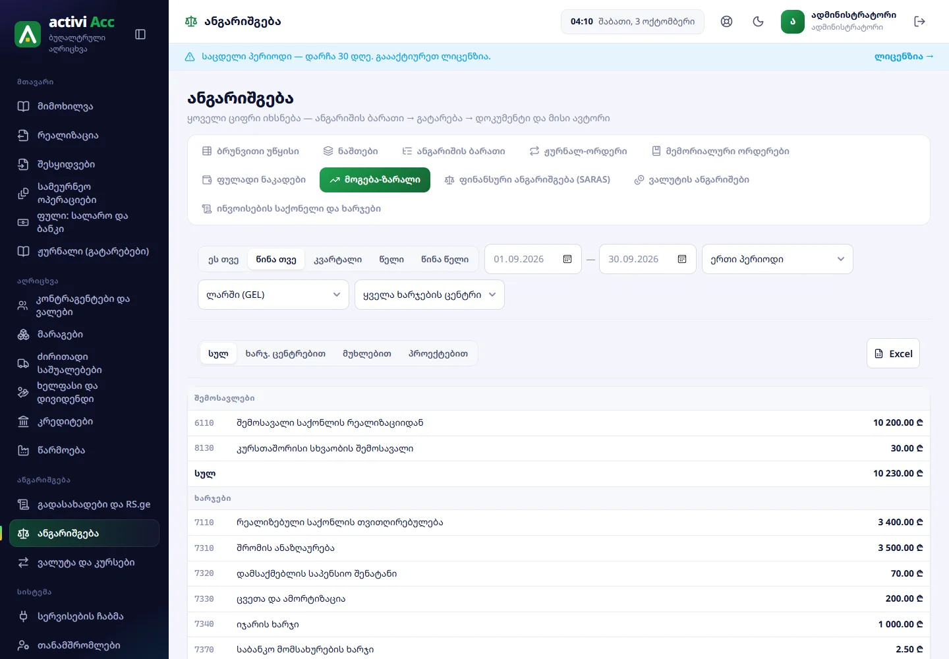949x659 pixels.
Task: Switch to ნაშთები report tab
Action: [350, 151]
